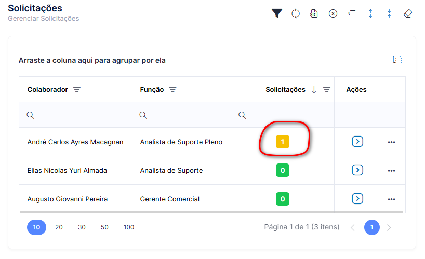
Task: Open more actions for Augusto Giovanni Pereira
Action: click(391, 199)
